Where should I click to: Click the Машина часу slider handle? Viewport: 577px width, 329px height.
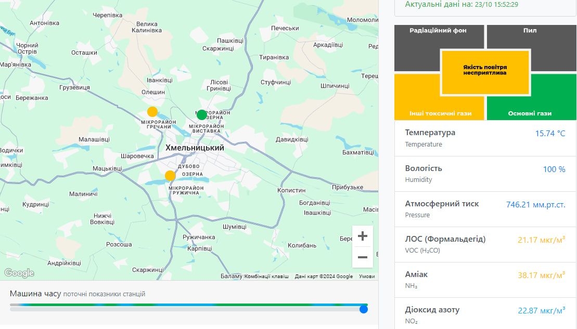(364, 309)
